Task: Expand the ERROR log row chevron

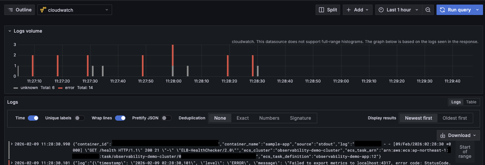Action: click(12, 163)
